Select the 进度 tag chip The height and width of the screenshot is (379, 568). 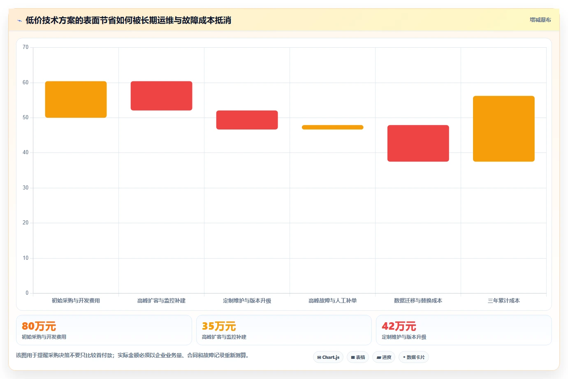click(384, 357)
